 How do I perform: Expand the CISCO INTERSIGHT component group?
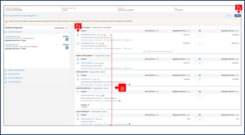[5, 82]
